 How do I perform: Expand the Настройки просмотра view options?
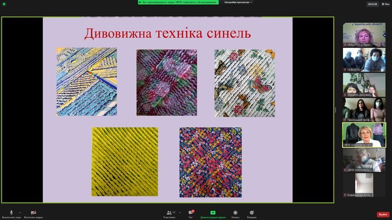238,2
